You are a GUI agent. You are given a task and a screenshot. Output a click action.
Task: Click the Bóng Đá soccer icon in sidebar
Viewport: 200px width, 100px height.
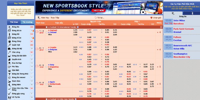pos(9,27)
